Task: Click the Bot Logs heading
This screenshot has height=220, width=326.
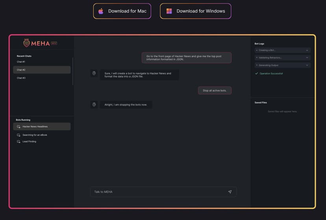Action: pyautogui.click(x=259, y=44)
